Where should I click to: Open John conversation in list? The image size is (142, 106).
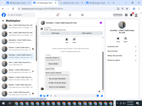click(x=18, y=64)
